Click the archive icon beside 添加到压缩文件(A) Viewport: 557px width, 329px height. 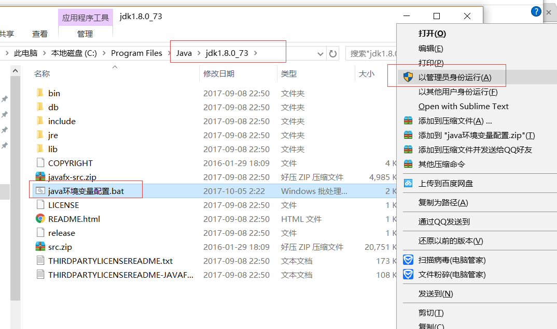[408, 121]
